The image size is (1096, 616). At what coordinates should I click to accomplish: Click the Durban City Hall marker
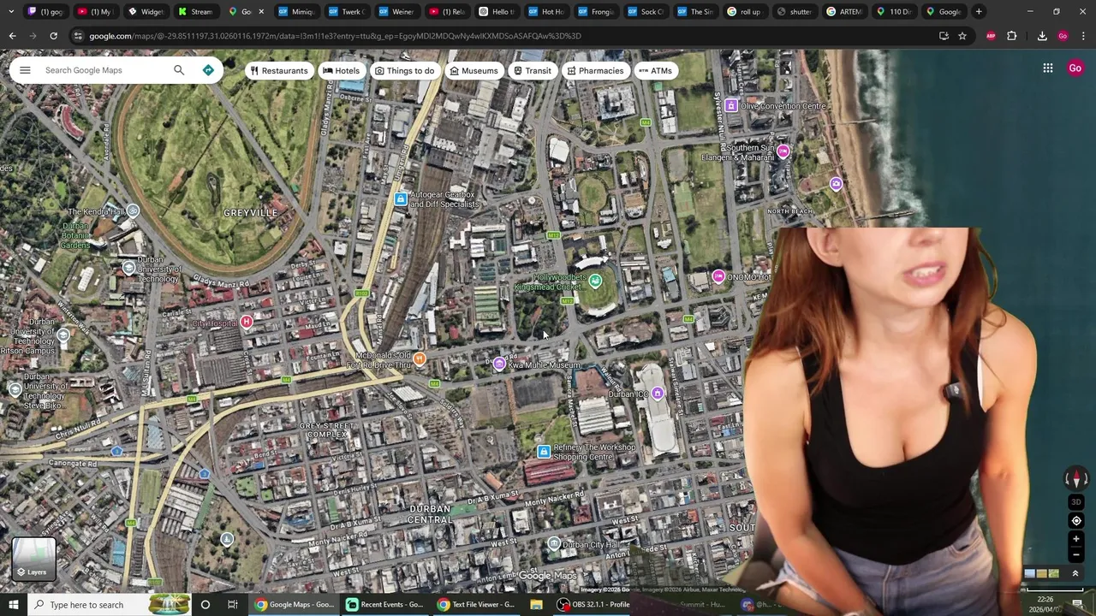tap(554, 544)
